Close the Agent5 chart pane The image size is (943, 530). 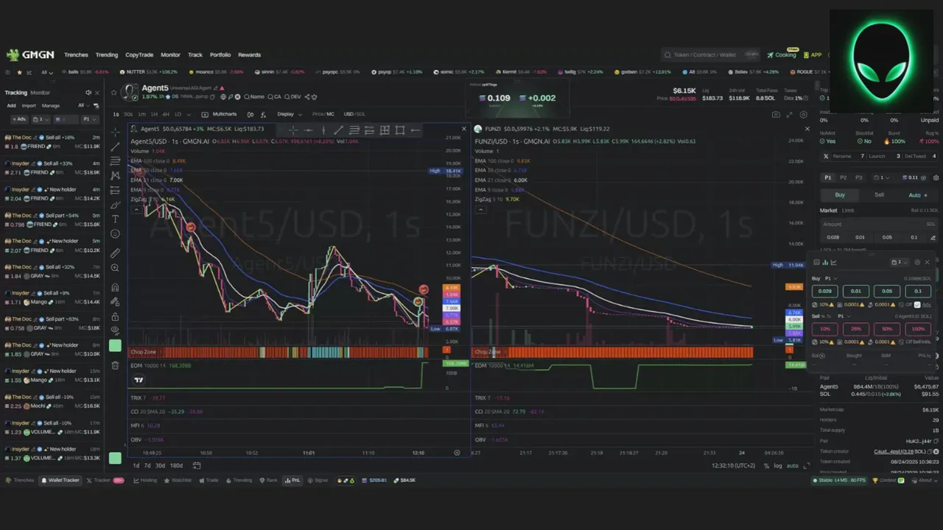463,129
